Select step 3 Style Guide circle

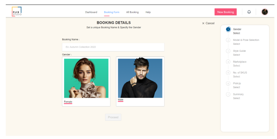point(228,51)
